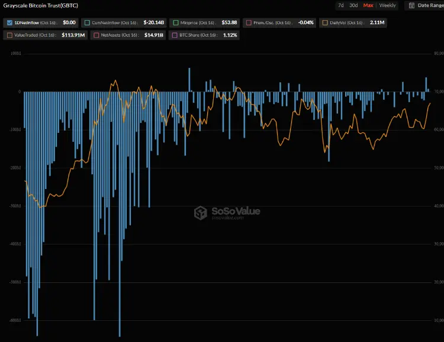Image resolution: width=444 pixels, height=342 pixels.
Task: Tick the ValueTraded series checkbox
Action: pos(9,35)
